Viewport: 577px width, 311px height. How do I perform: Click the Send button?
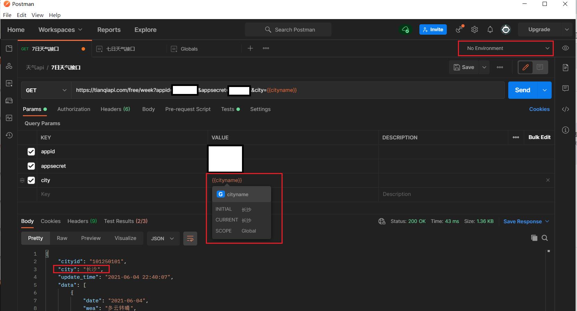(x=522, y=90)
